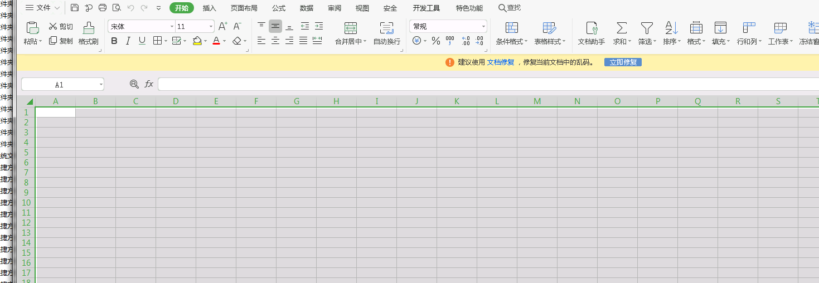Open the font size dropdown showing 11
Screen dimensions: 819x283
(x=211, y=26)
